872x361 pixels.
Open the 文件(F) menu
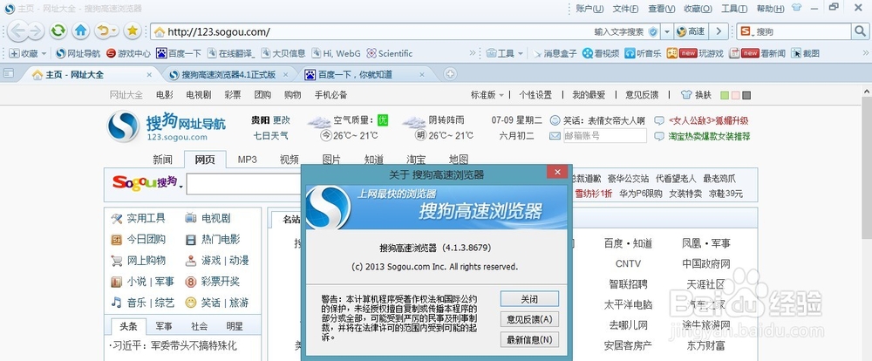coord(625,9)
